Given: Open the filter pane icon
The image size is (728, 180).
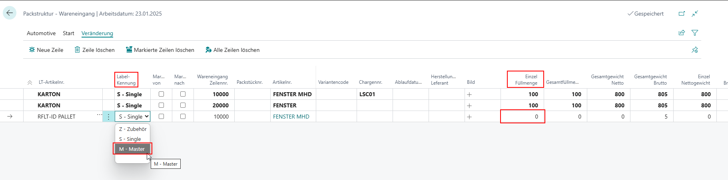Looking at the screenshot, I should pos(695,33).
